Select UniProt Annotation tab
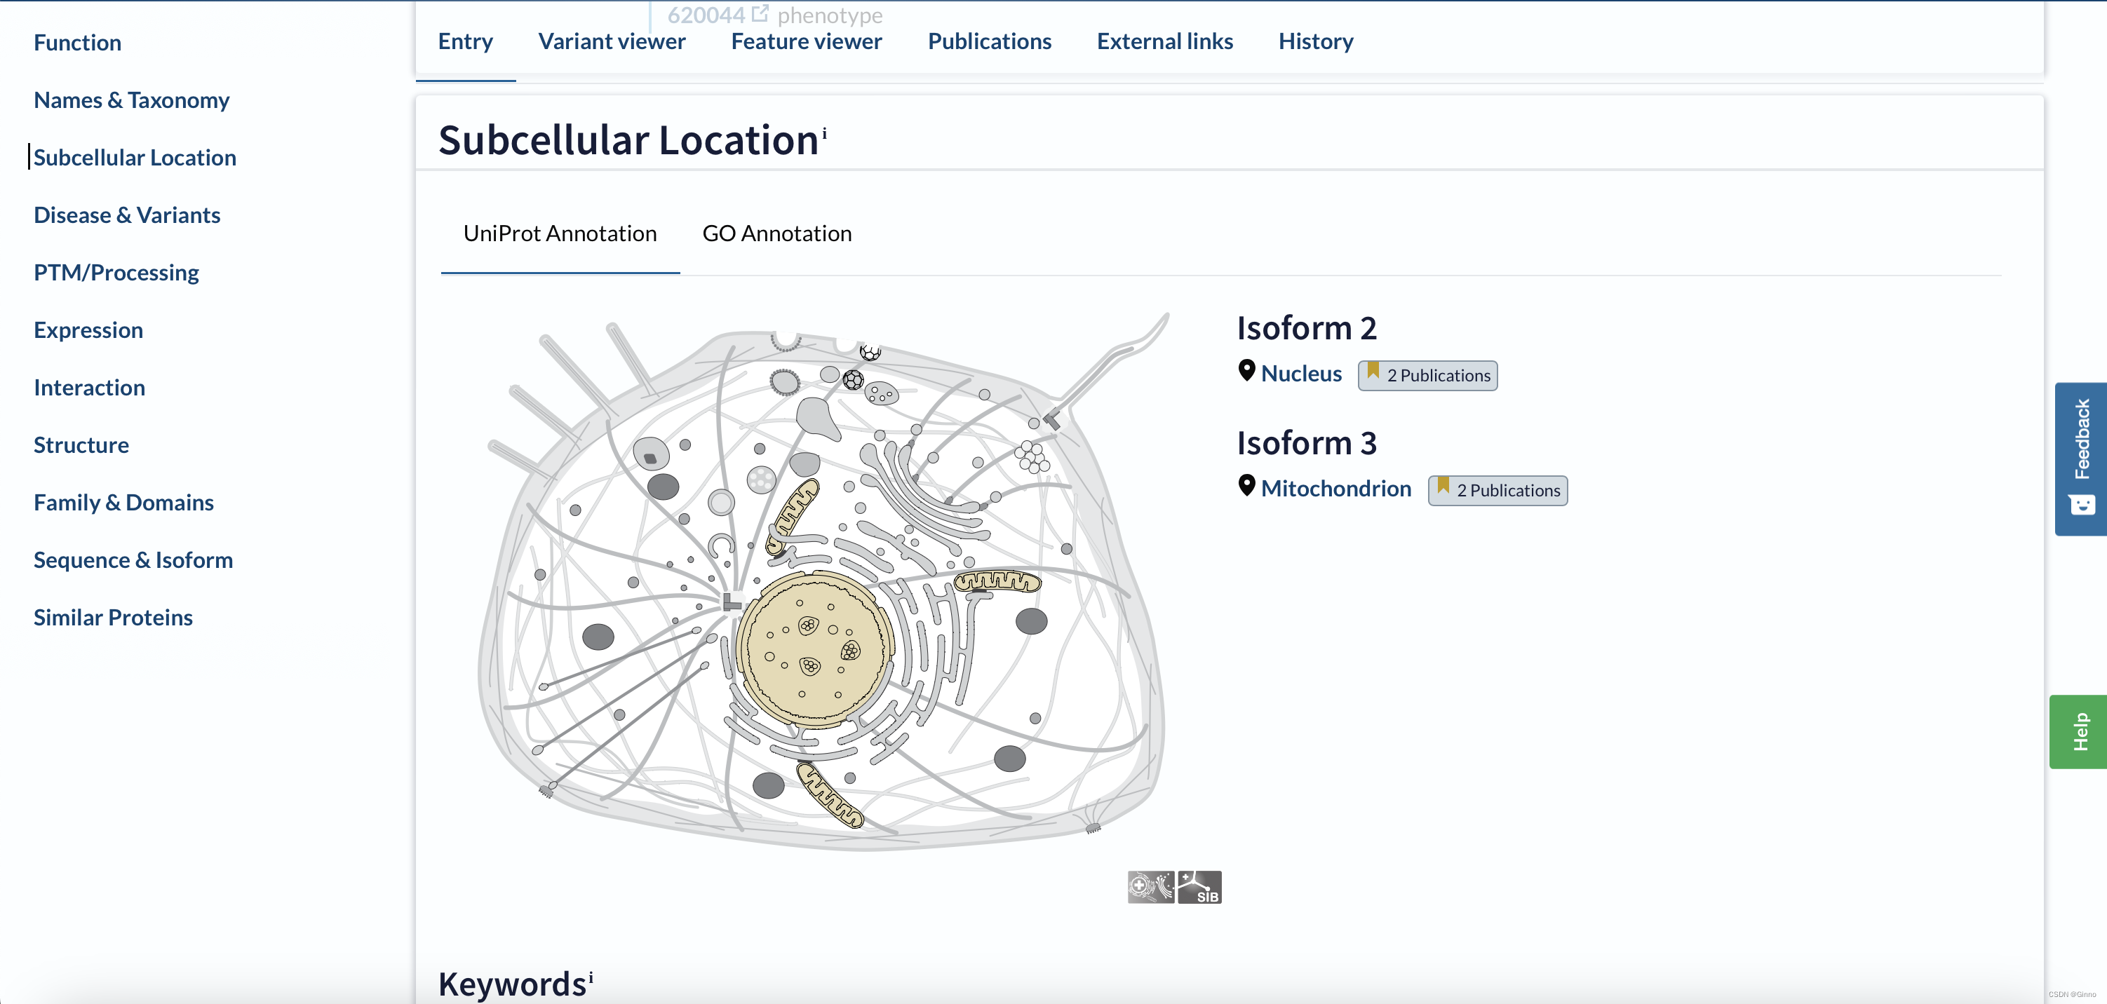2107x1004 pixels. point(560,234)
